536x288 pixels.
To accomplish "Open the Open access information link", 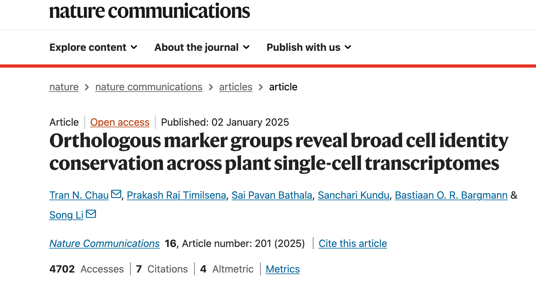I will (120, 123).
